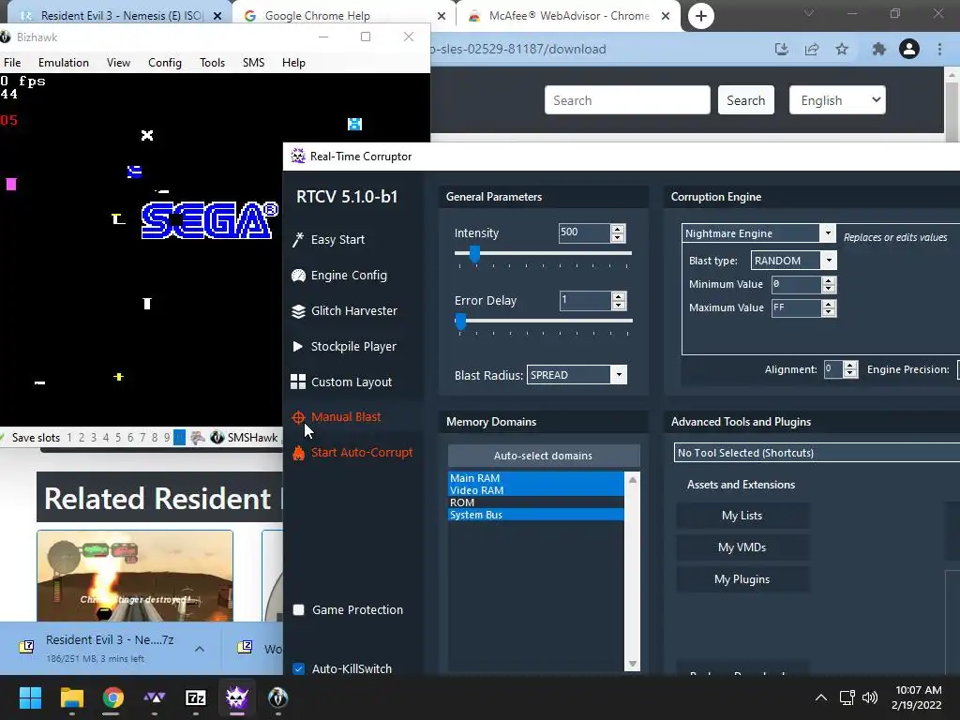Open Blast Radius SPREAD dropdown

coord(619,375)
